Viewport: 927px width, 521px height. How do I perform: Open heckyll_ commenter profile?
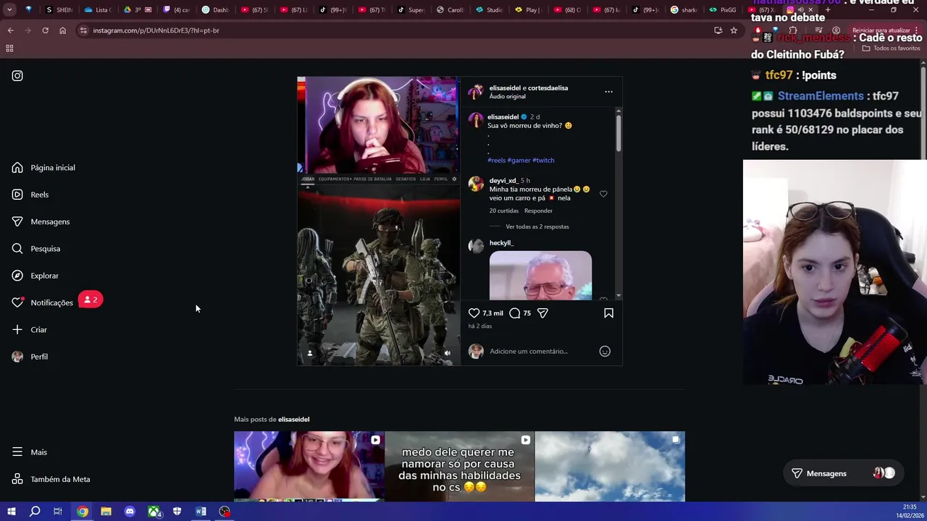pyautogui.click(x=501, y=243)
